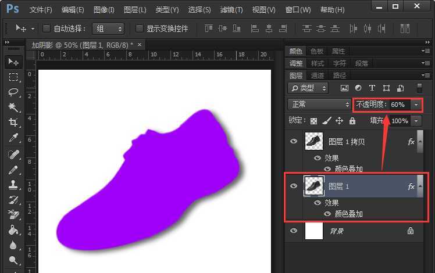The height and width of the screenshot is (273, 435).
Task: Enable the 自动选择 checkbox
Action: [x=47, y=28]
